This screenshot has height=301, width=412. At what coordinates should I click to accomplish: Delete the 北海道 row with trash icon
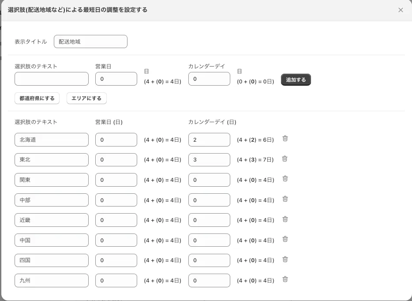[285, 139]
